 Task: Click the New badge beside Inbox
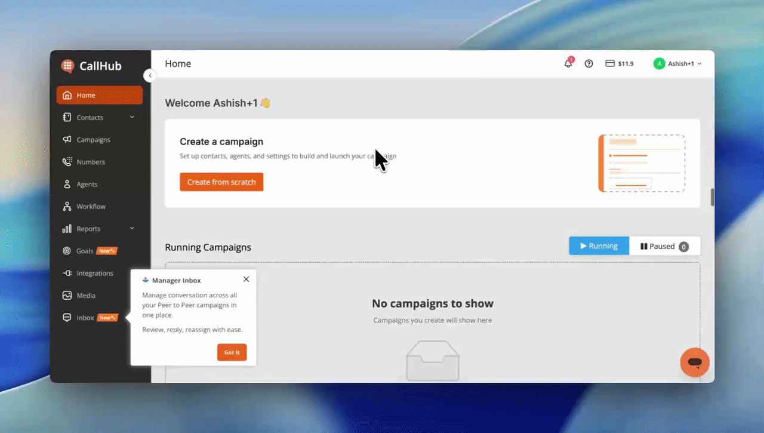(x=107, y=318)
